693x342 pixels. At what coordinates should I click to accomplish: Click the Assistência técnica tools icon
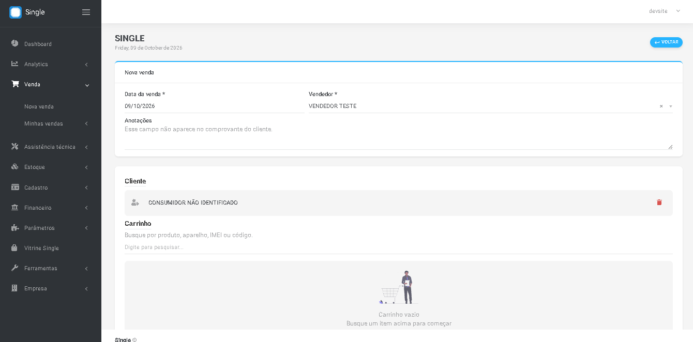coord(15,147)
